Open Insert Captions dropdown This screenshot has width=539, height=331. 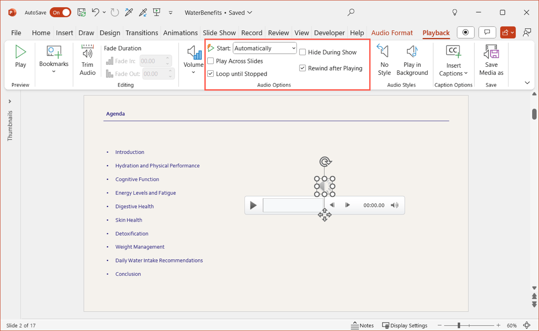[453, 60]
